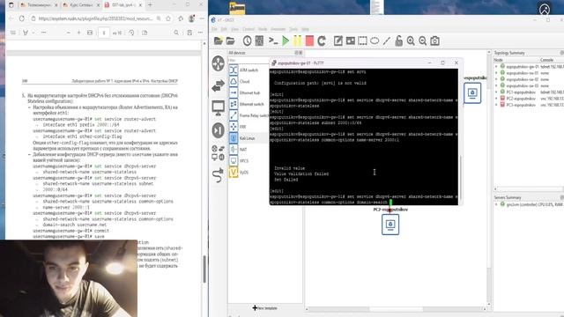Click New blank project icon in GNS3 toolbar
This screenshot has height=317, width=564.
click(218, 41)
